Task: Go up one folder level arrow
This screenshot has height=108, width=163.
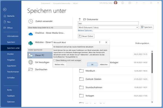Action: click(x=80, y=19)
